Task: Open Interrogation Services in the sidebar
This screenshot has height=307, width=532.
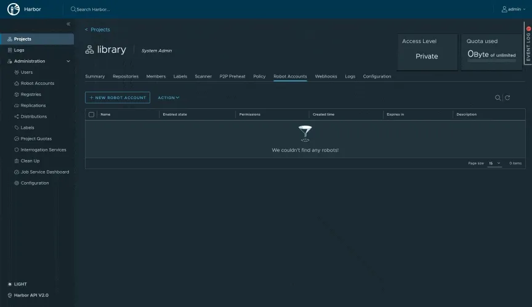Action: (43, 150)
